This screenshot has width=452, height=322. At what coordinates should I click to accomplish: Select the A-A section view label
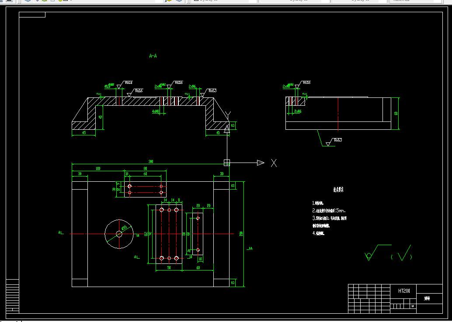point(153,56)
